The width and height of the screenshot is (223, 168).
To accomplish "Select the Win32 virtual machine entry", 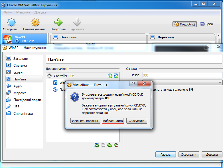I will point(24,39).
